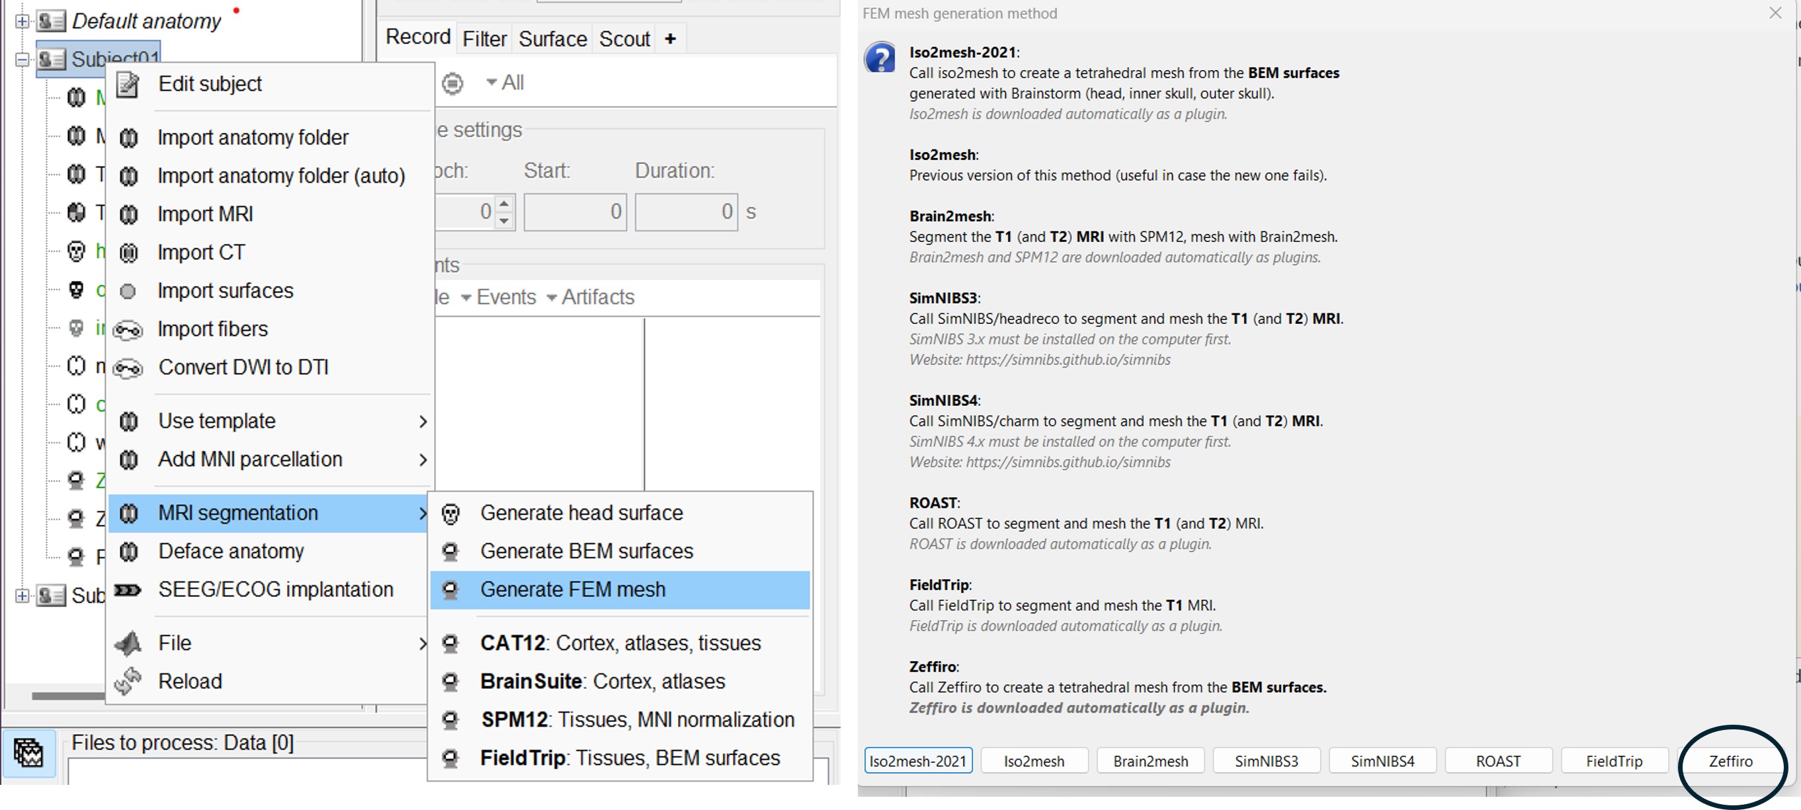Click the process files icon at bottom left
This screenshot has width=1801, height=810.
(28, 752)
